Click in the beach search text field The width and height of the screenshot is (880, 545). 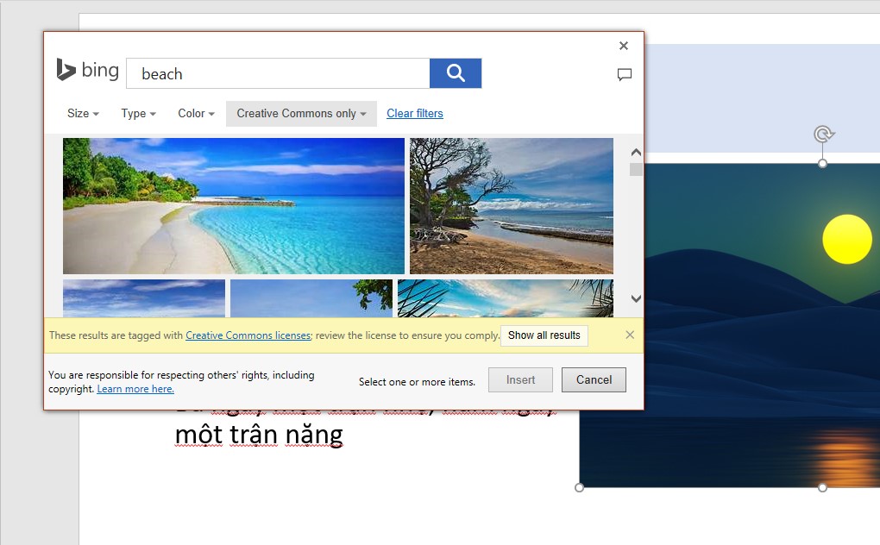278,74
